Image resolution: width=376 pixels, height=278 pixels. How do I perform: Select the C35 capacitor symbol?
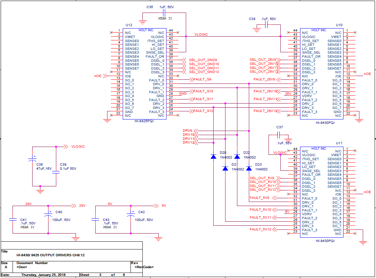[164, 13]
